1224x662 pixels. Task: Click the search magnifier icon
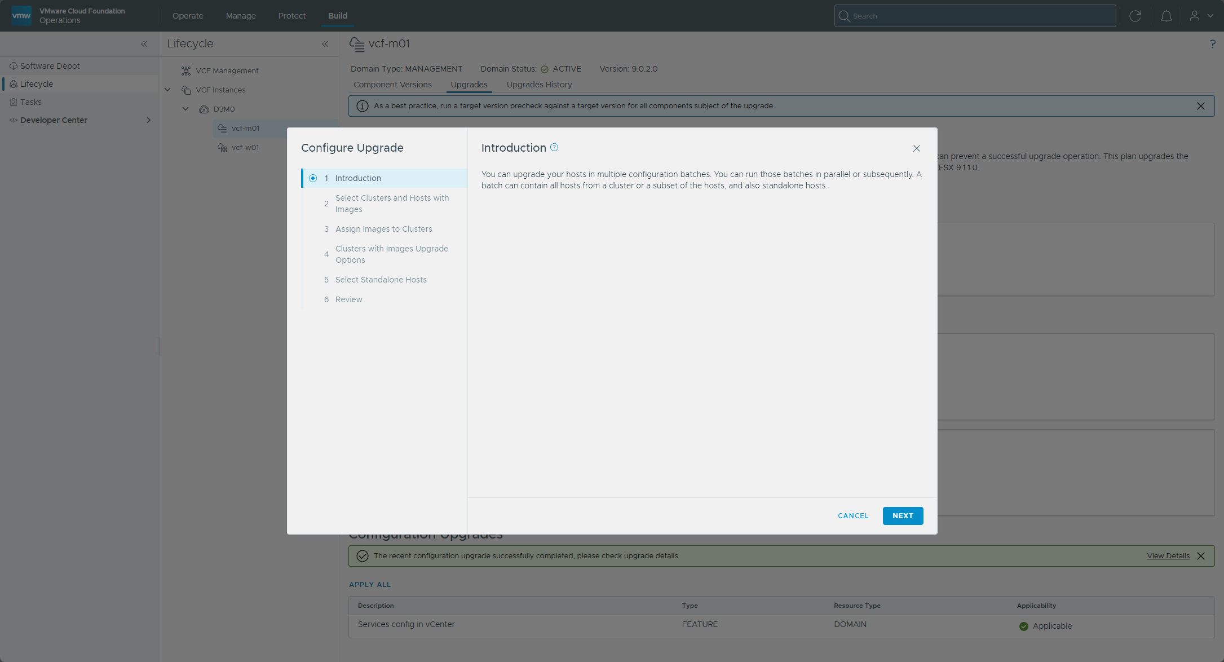point(844,16)
